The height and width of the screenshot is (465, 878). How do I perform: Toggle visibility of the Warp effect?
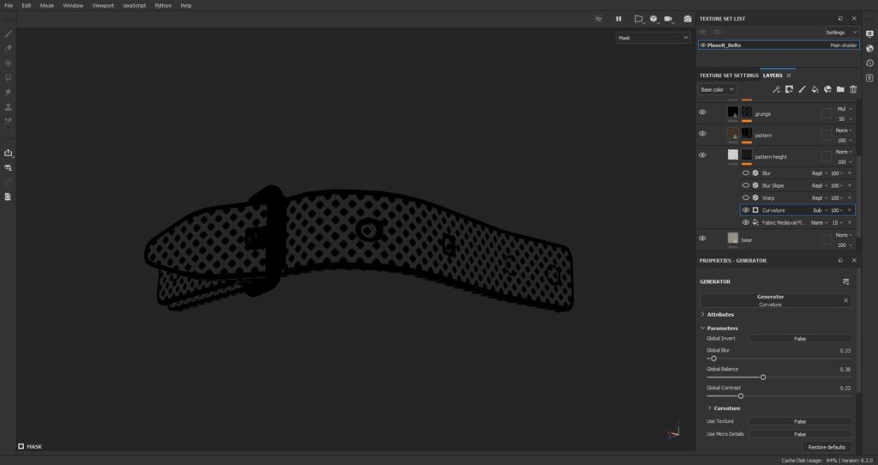746,198
